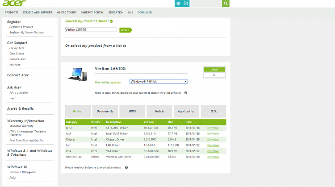
Task: Open Windows 8.1 and Windows 8 Tutorials
Action: click(29, 153)
